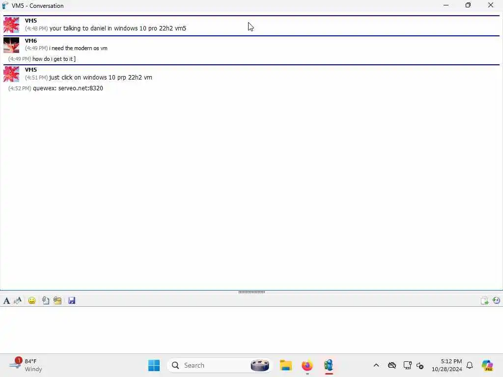Viewport: 503px width, 377px height.
Task: Click the send image/folder attachment icon
Action: pyautogui.click(x=57, y=301)
